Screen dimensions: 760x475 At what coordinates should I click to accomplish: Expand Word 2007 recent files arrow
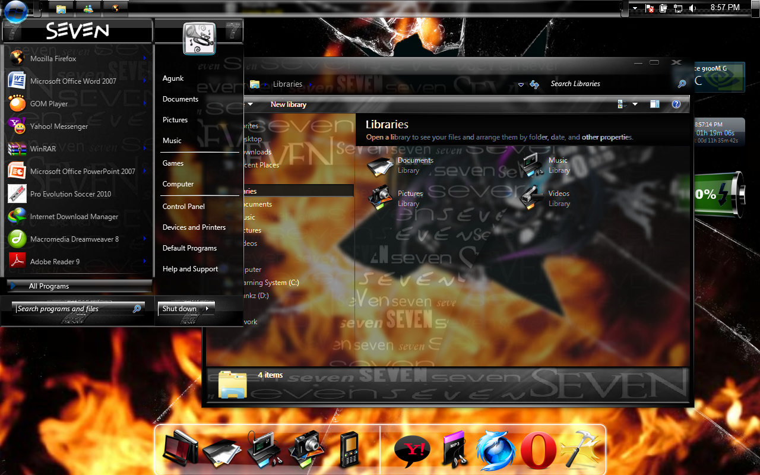[x=145, y=81]
